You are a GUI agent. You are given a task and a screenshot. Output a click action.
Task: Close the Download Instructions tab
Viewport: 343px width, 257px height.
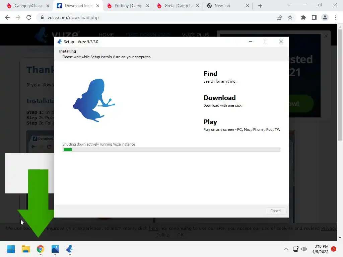click(98, 6)
